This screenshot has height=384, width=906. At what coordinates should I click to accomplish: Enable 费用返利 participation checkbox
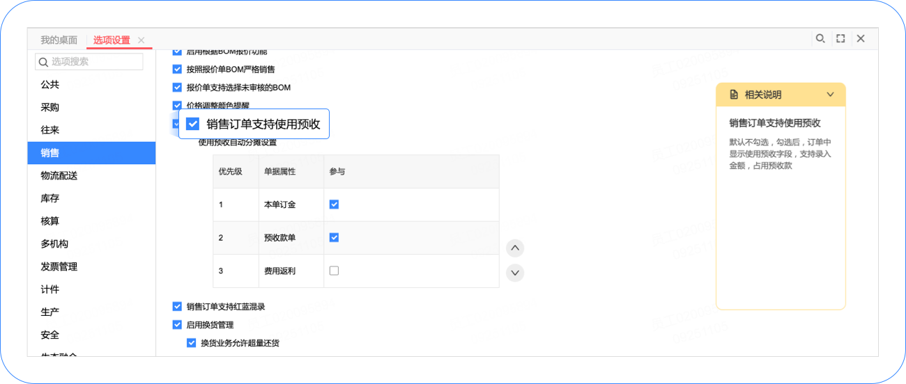pos(334,271)
